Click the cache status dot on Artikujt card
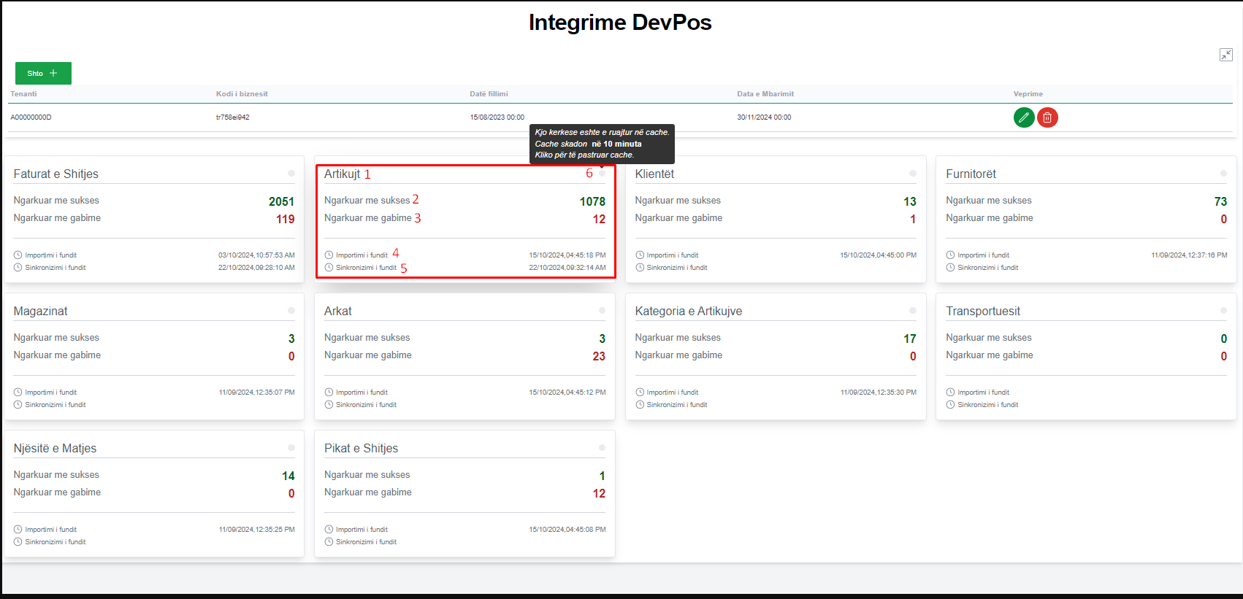The width and height of the screenshot is (1243, 599). click(x=602, y=174)
